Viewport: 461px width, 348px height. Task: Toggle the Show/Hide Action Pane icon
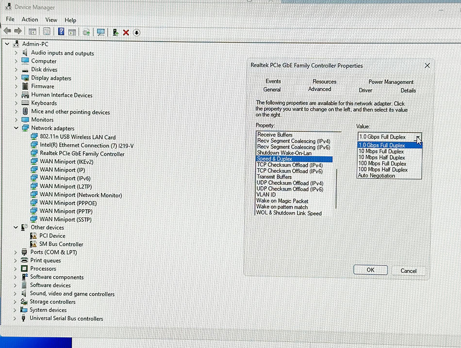point(72,32)
